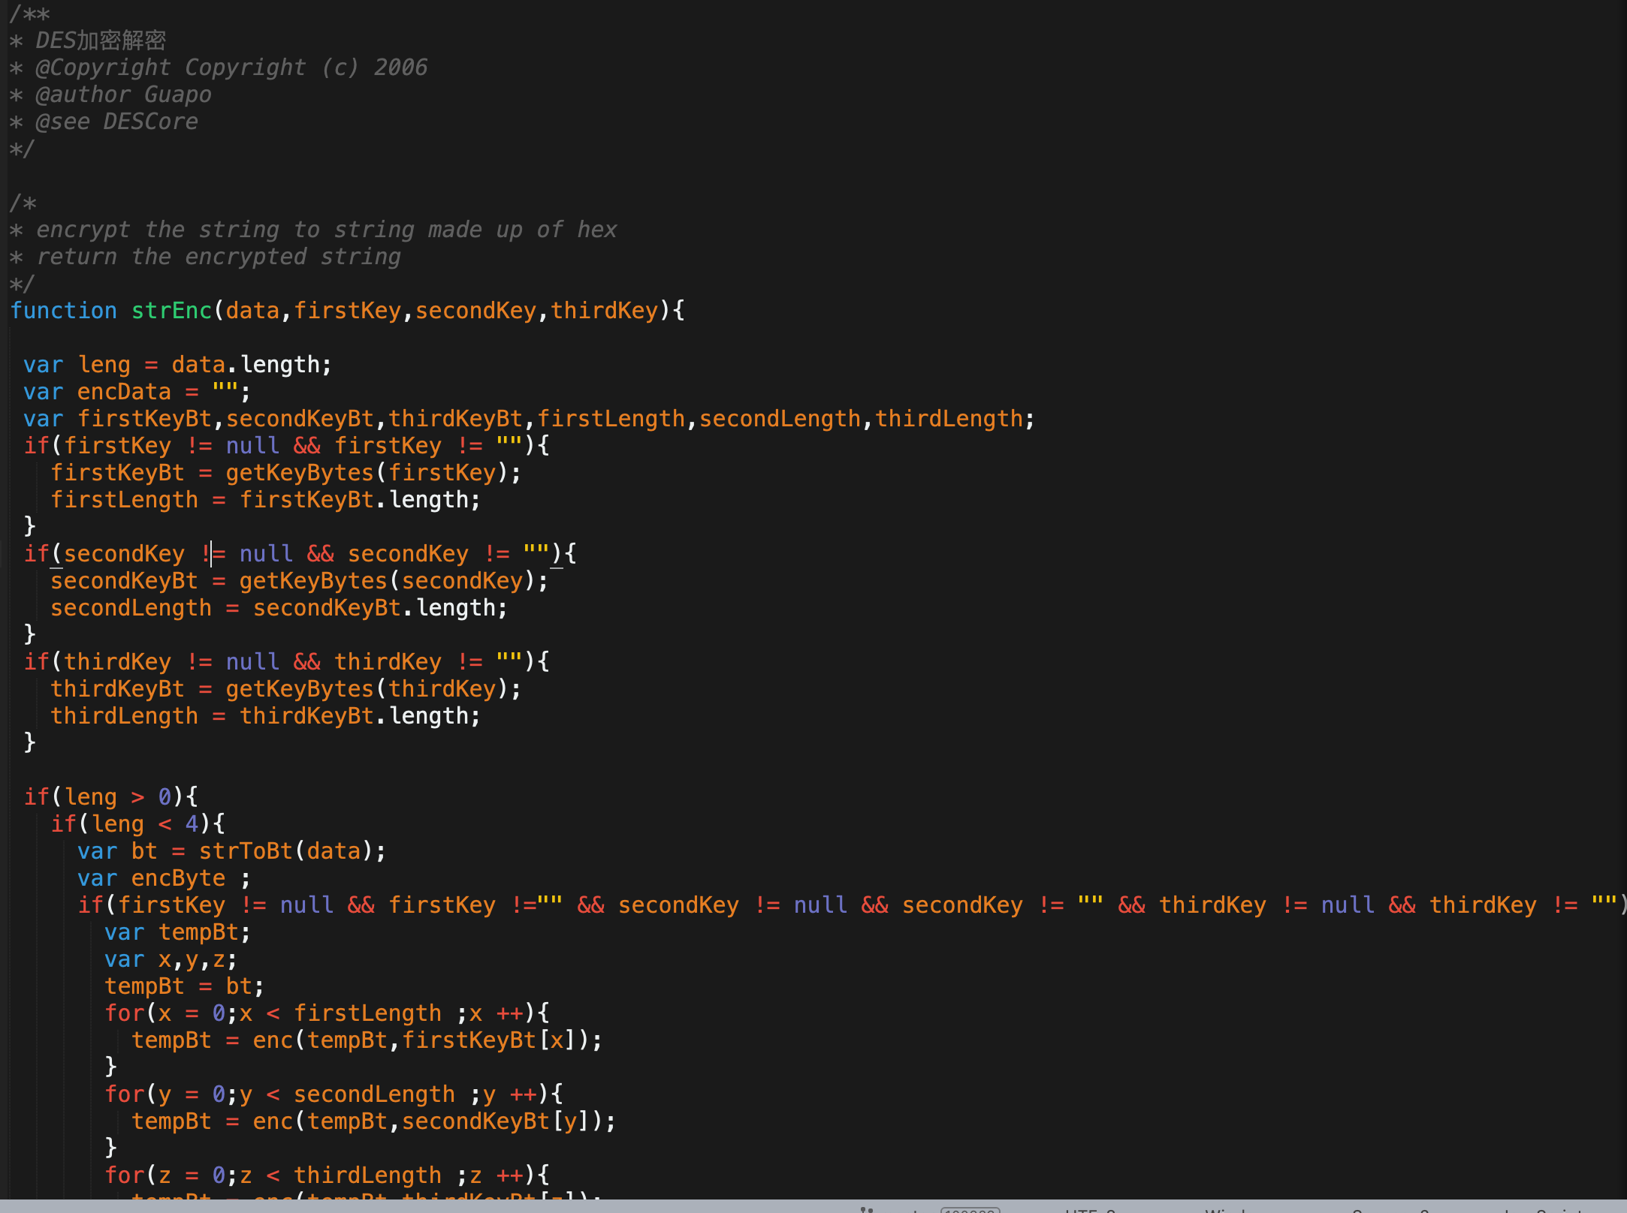
Task: Click the 'encData' variable declaration
Action: (x=124, y=392)
